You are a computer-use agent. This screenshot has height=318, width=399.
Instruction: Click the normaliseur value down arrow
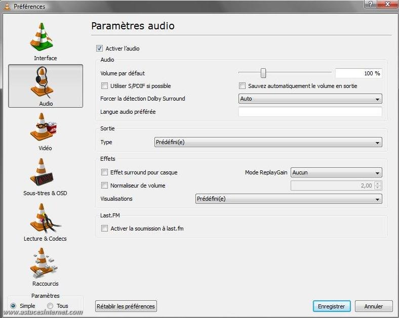click(x=378, y=188)
